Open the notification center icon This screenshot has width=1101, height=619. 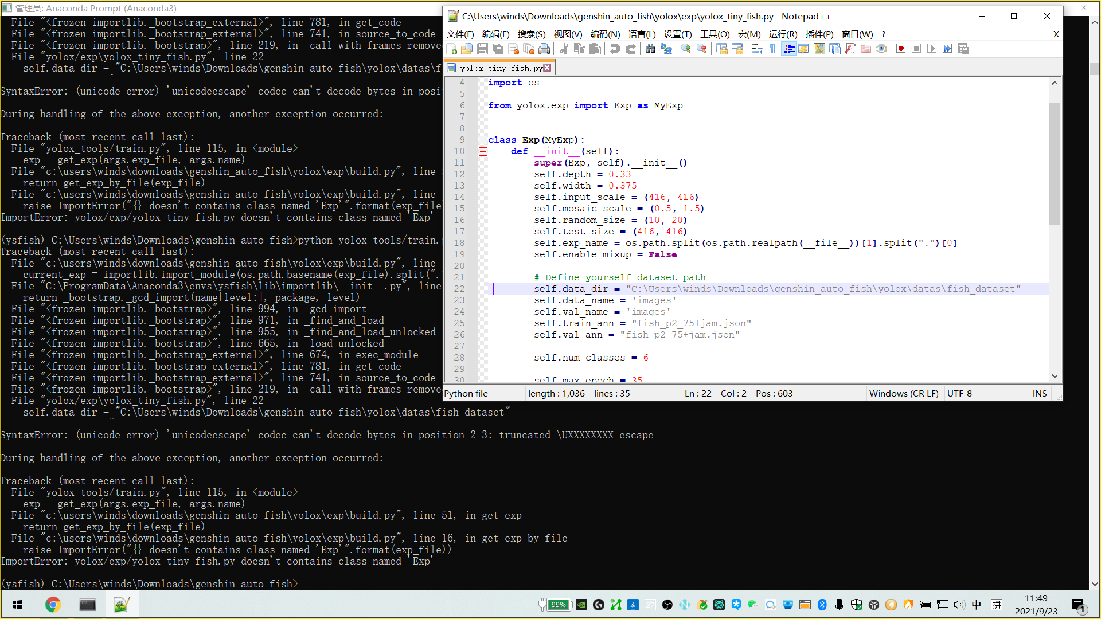(x=1078, y=605)
